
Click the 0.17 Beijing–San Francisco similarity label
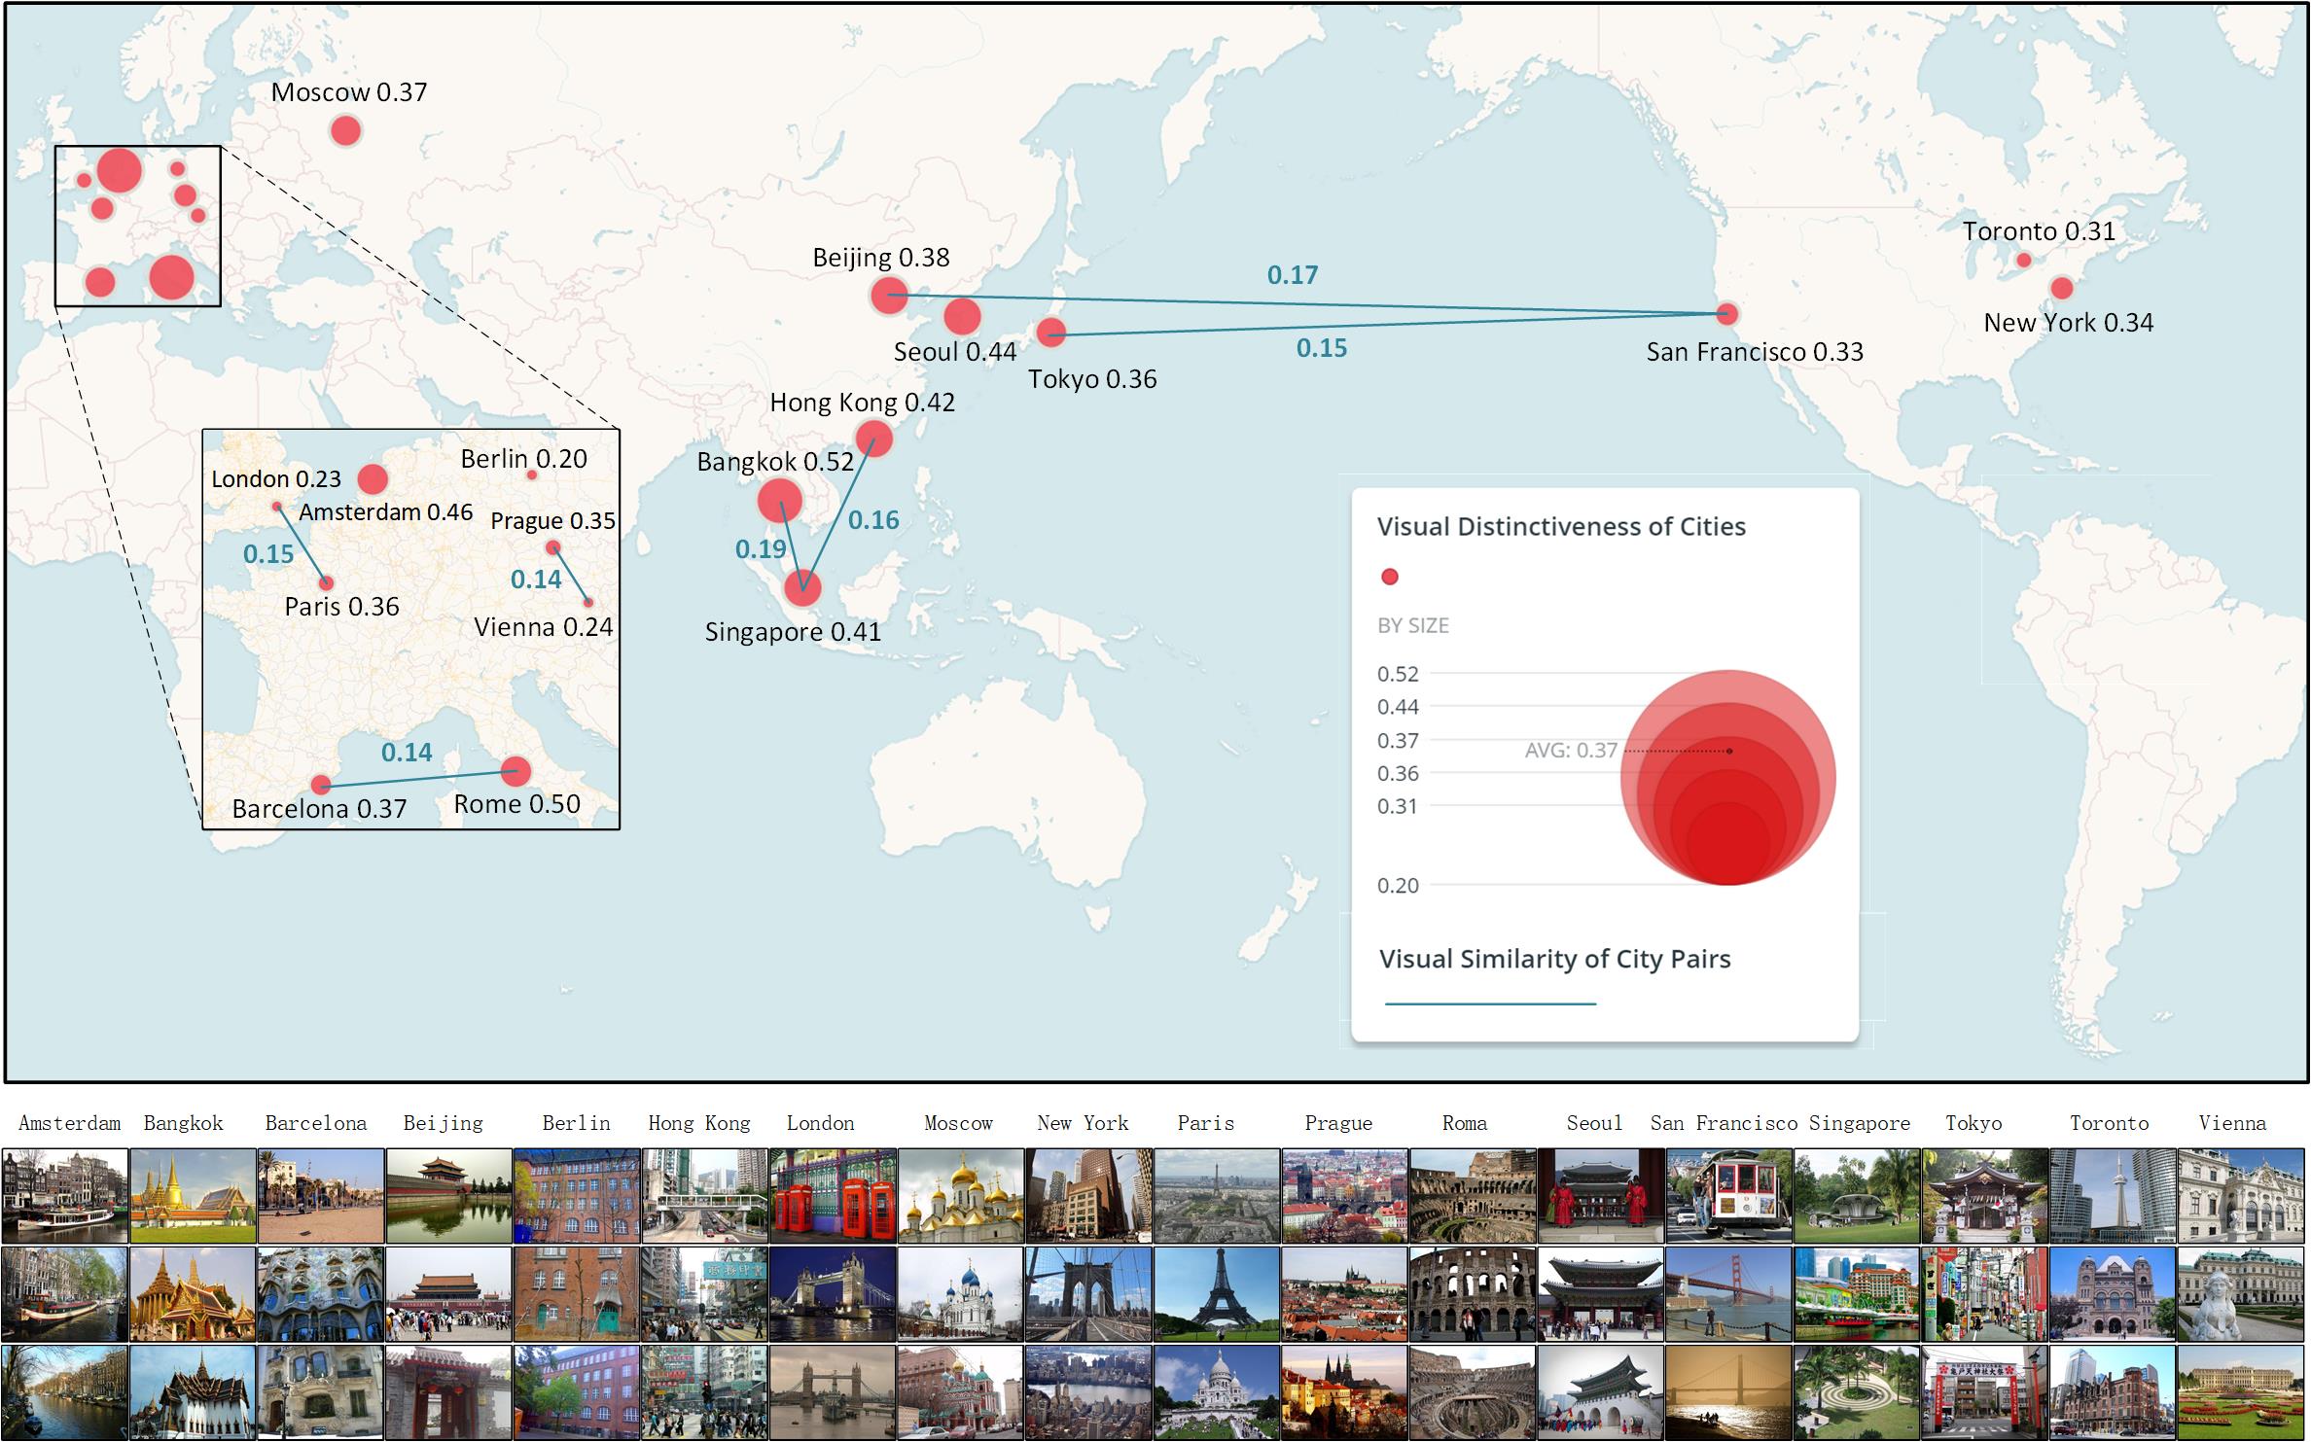[x=1292, y=275]
